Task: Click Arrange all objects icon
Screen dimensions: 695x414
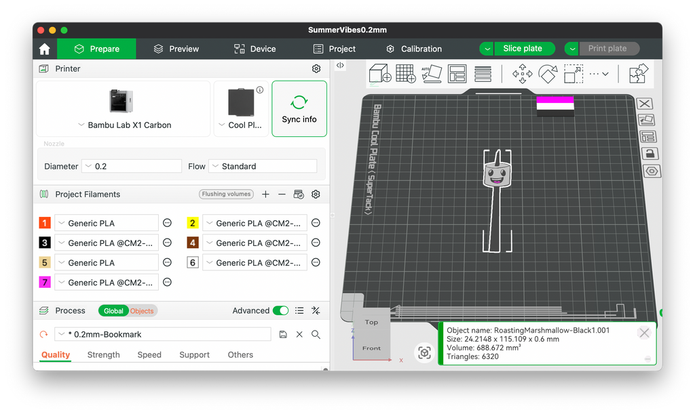Action: pos(457,74)
